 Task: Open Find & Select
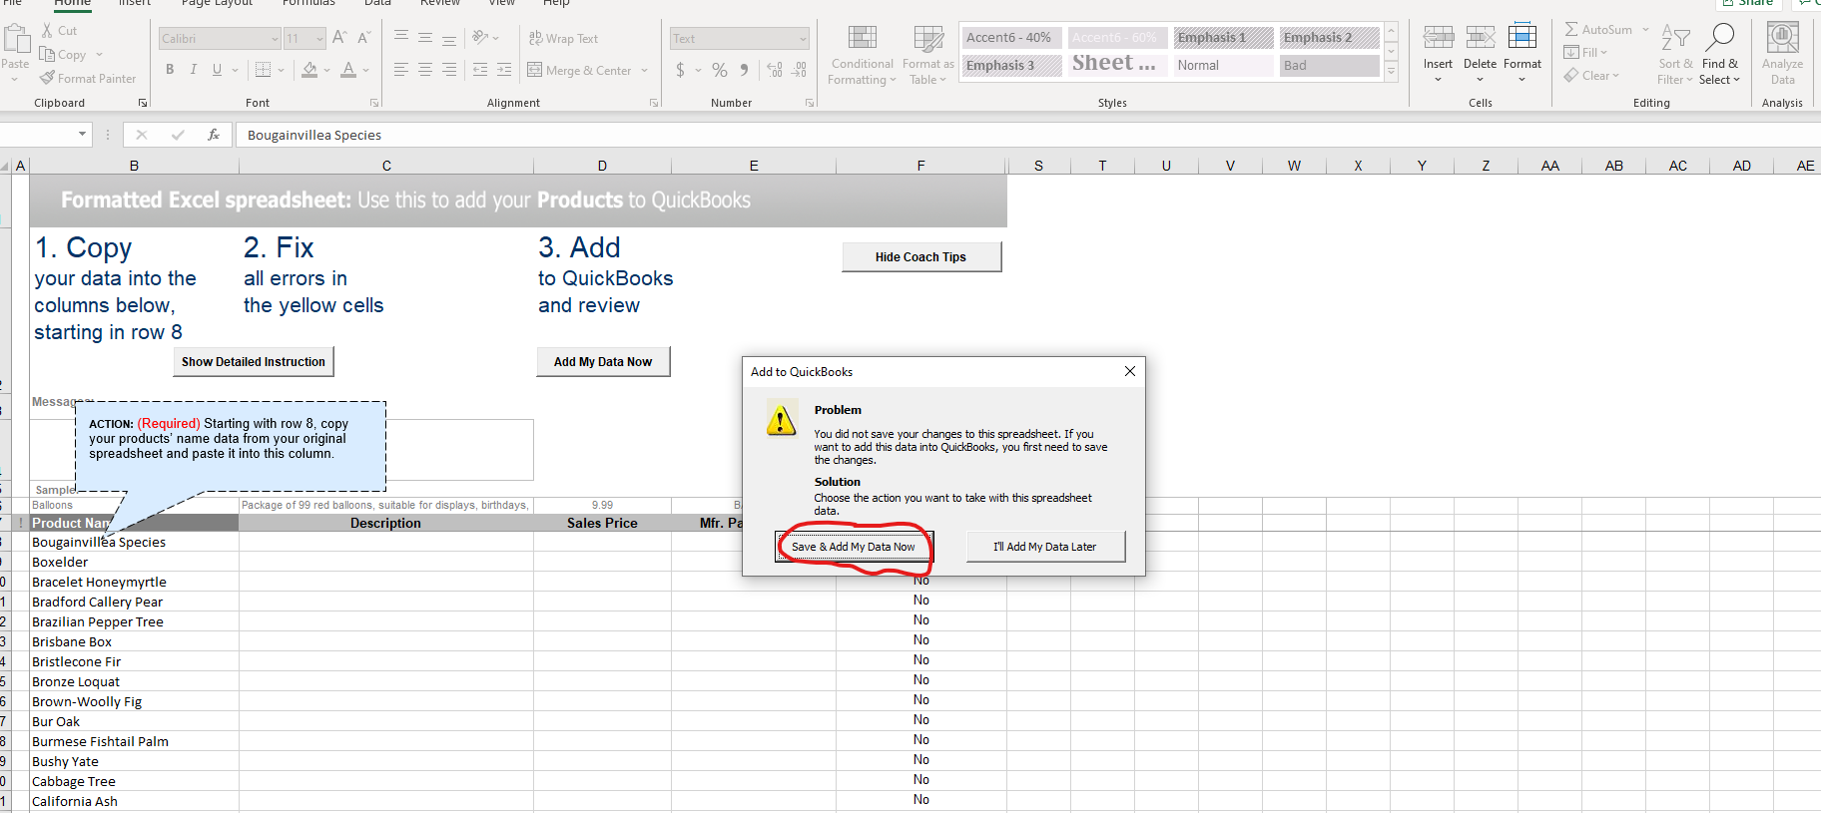[1719, 55]
